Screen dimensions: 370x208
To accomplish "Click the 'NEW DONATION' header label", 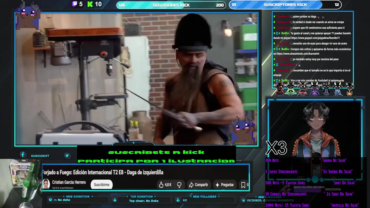I will (78, 196).
